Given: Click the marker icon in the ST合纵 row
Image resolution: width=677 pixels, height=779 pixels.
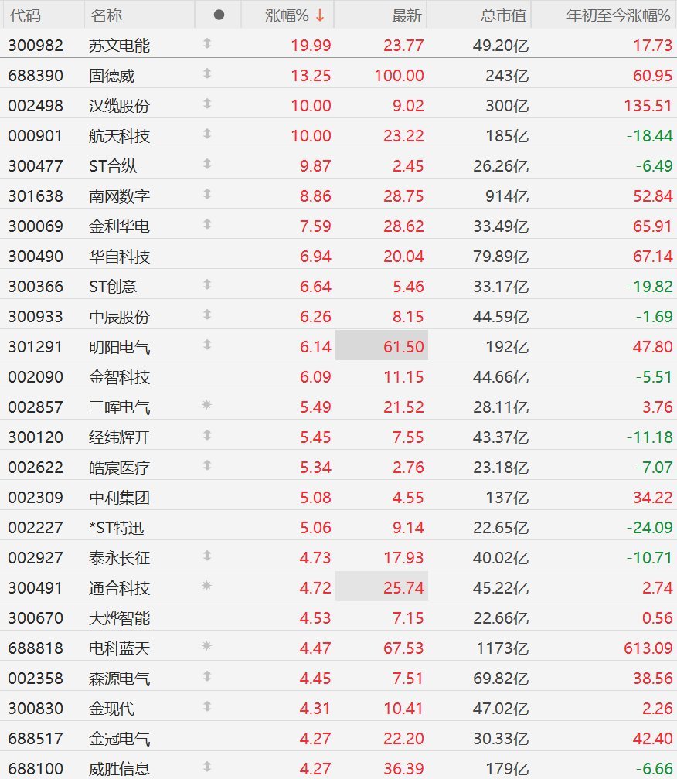Looking at the screenshot, I should coord(207,165).
